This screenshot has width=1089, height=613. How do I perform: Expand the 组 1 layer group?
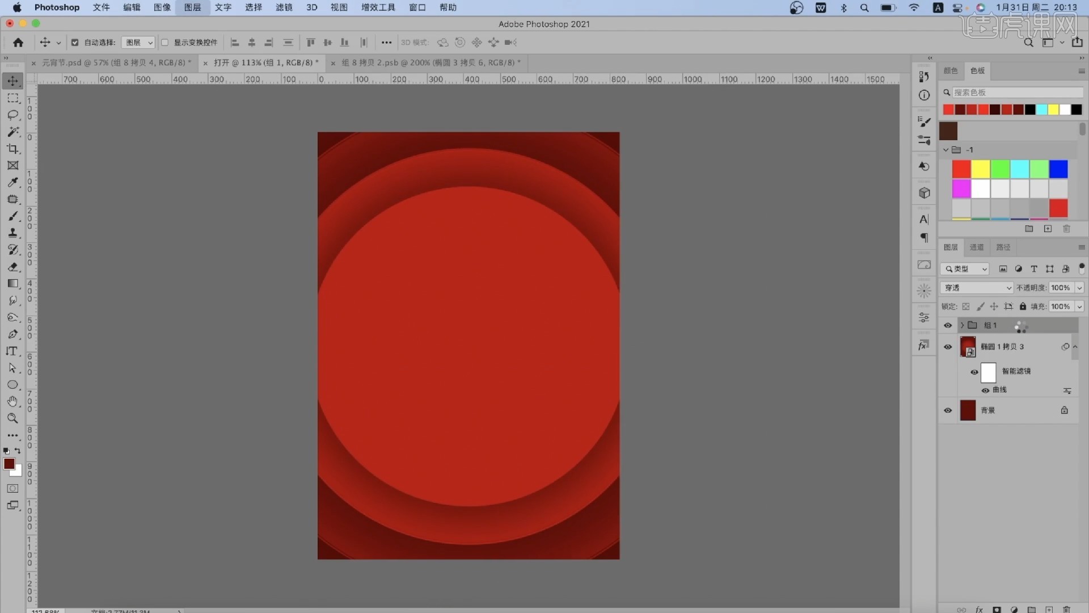point(962,325)
